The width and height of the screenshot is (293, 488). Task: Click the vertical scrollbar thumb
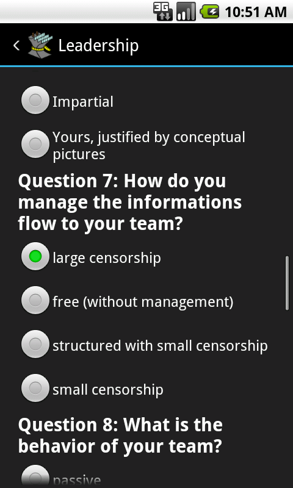(x=287, y=282)
